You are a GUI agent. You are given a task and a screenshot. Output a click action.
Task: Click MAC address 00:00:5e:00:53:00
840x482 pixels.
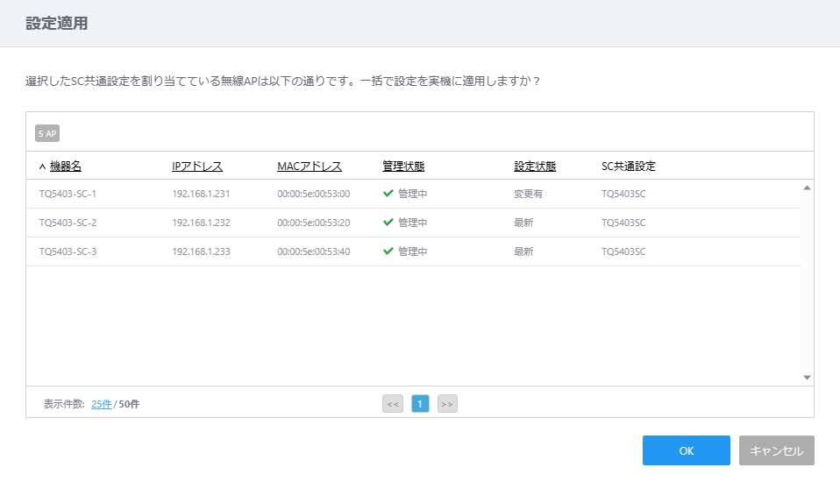314,194
